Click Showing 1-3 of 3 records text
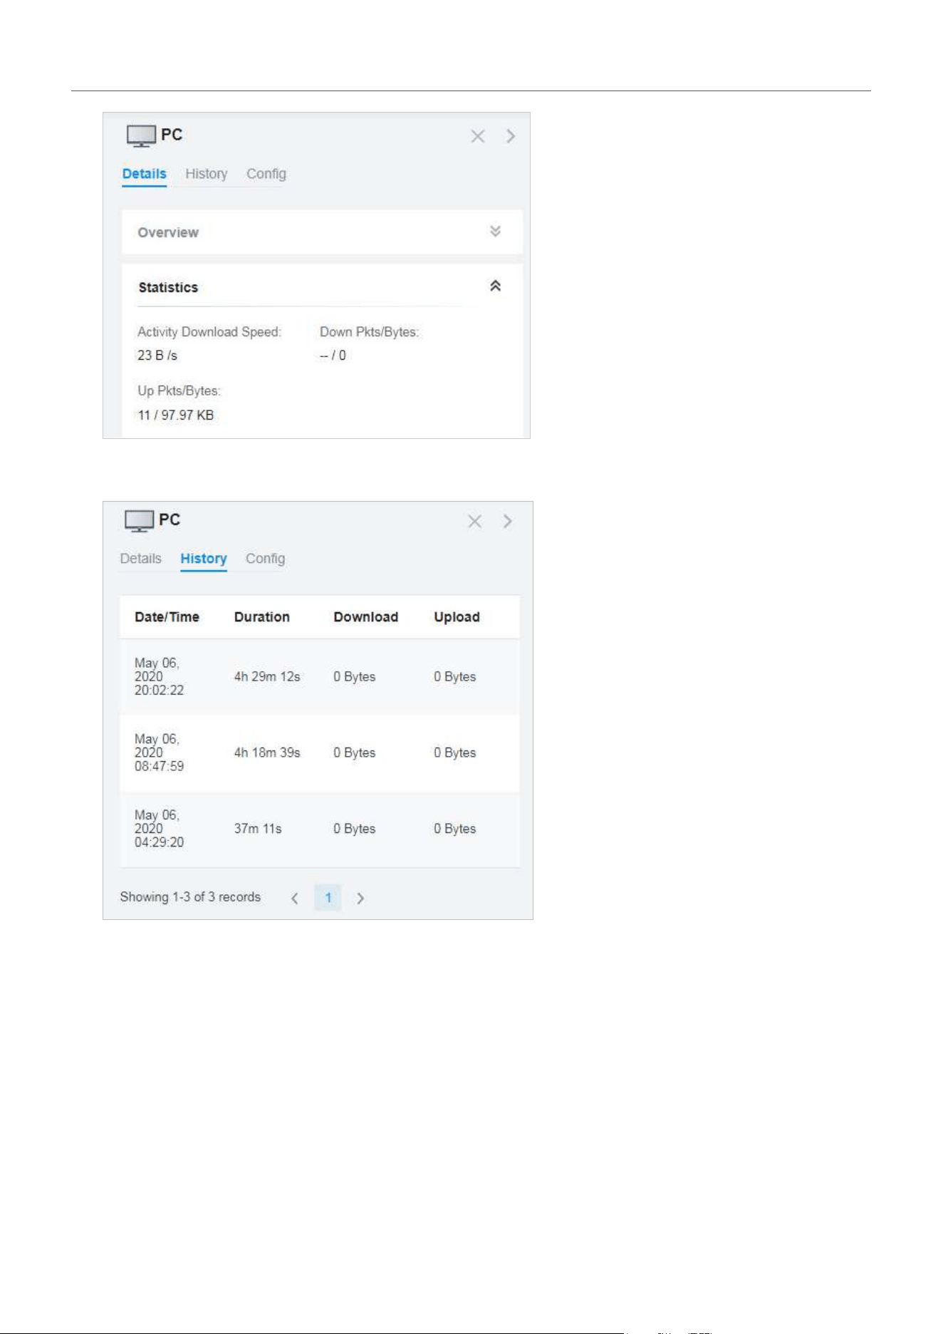Screen dimensions: 943x1334 coord(190,897)
